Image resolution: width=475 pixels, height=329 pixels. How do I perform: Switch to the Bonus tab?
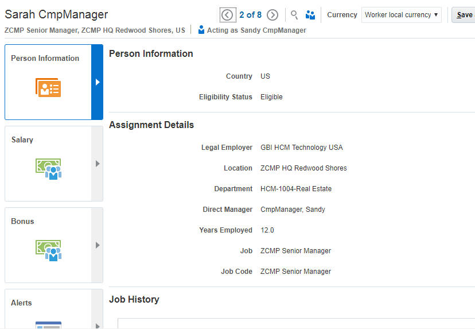click(22, 221)
